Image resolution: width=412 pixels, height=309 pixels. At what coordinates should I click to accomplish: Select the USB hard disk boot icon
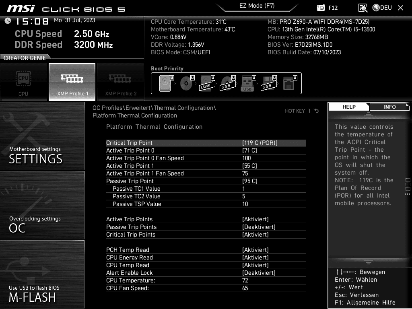coord(208,83)
